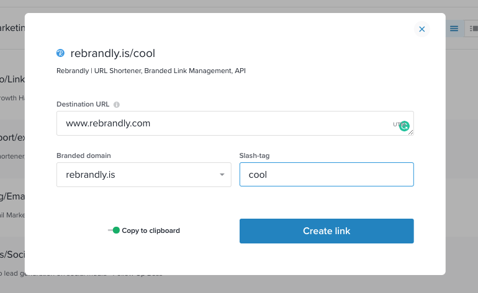Click the rebrandly.is/cool link title
The image size is (478, 293).
click(x=113, y=53)
